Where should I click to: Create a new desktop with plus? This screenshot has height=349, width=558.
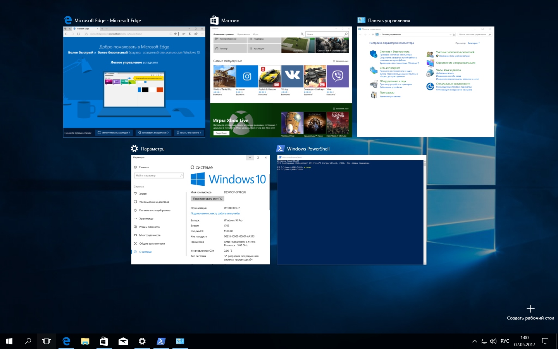pyautogui.click(x=530, y=309)
